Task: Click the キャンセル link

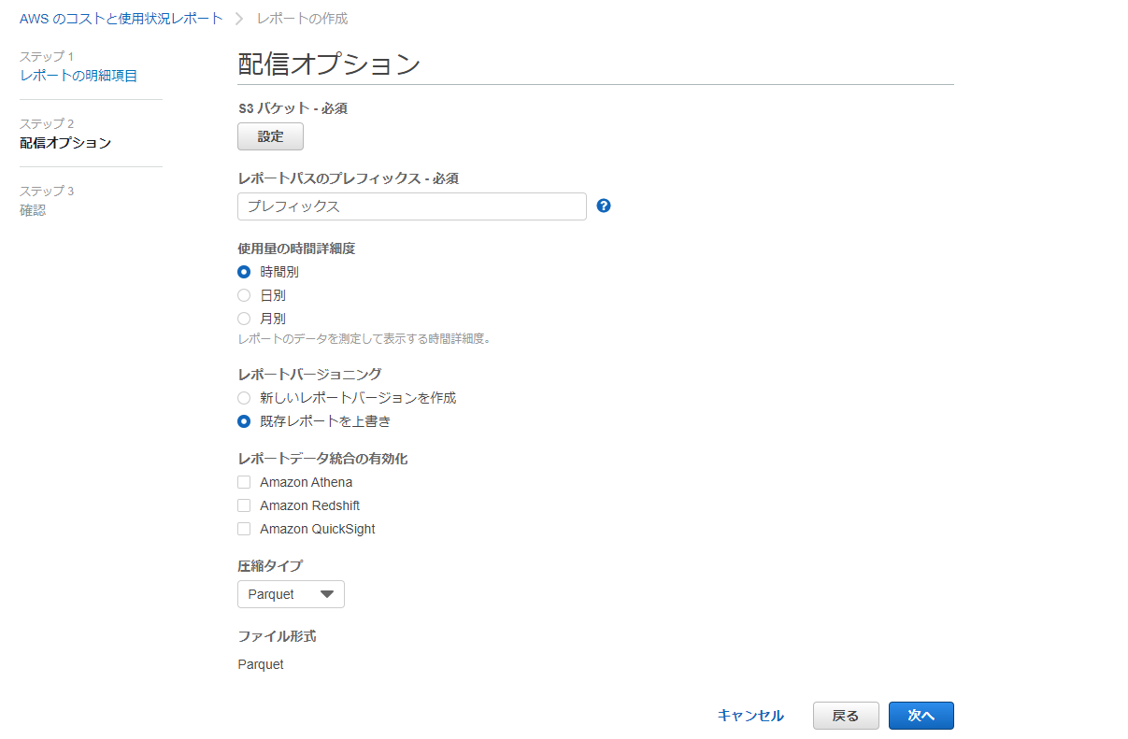Action: (750, 716)
